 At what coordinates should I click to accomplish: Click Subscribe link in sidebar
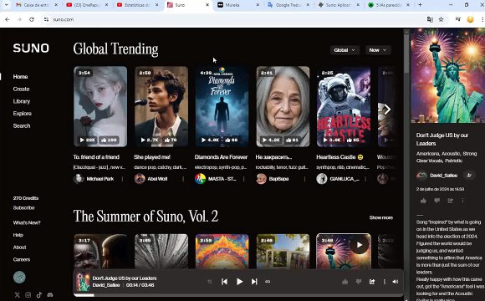coord(23,208)
